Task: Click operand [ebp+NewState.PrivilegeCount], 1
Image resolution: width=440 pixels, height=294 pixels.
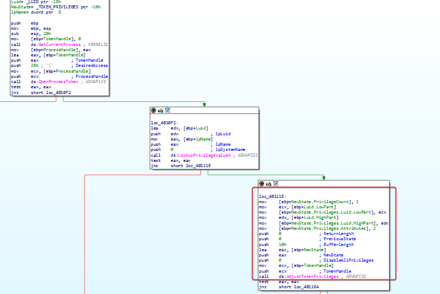Action: (x=318, y=202)
